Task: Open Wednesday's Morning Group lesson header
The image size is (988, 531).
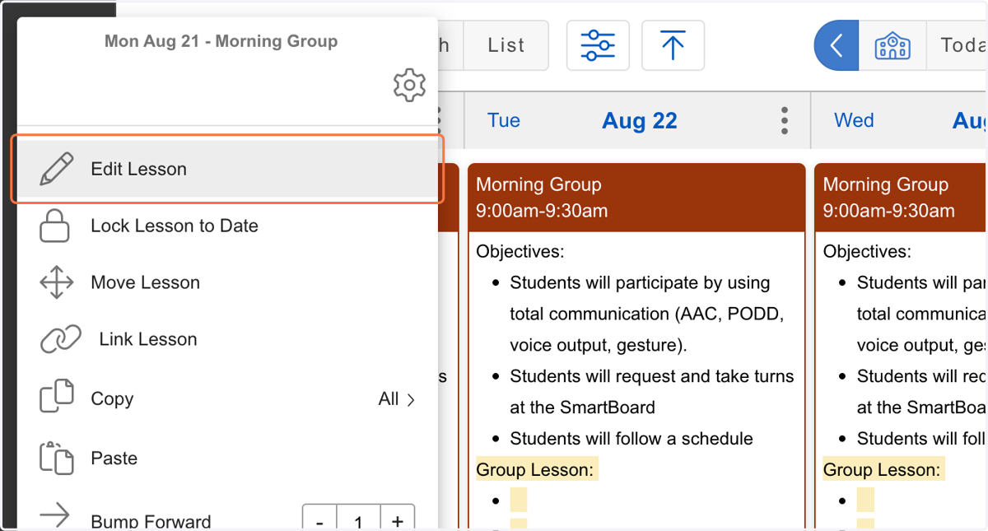Action: pyautogui.click(x=902, y=198)
